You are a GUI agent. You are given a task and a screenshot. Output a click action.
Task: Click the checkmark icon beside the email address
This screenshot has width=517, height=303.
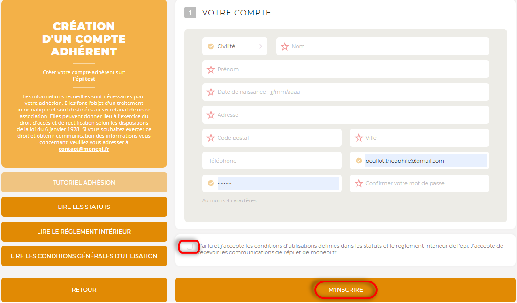pyautogui.click(x=359, y=161)
